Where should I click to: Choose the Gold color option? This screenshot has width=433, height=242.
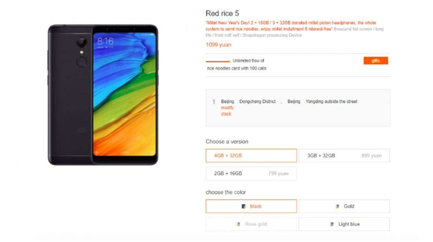[344, 206]
